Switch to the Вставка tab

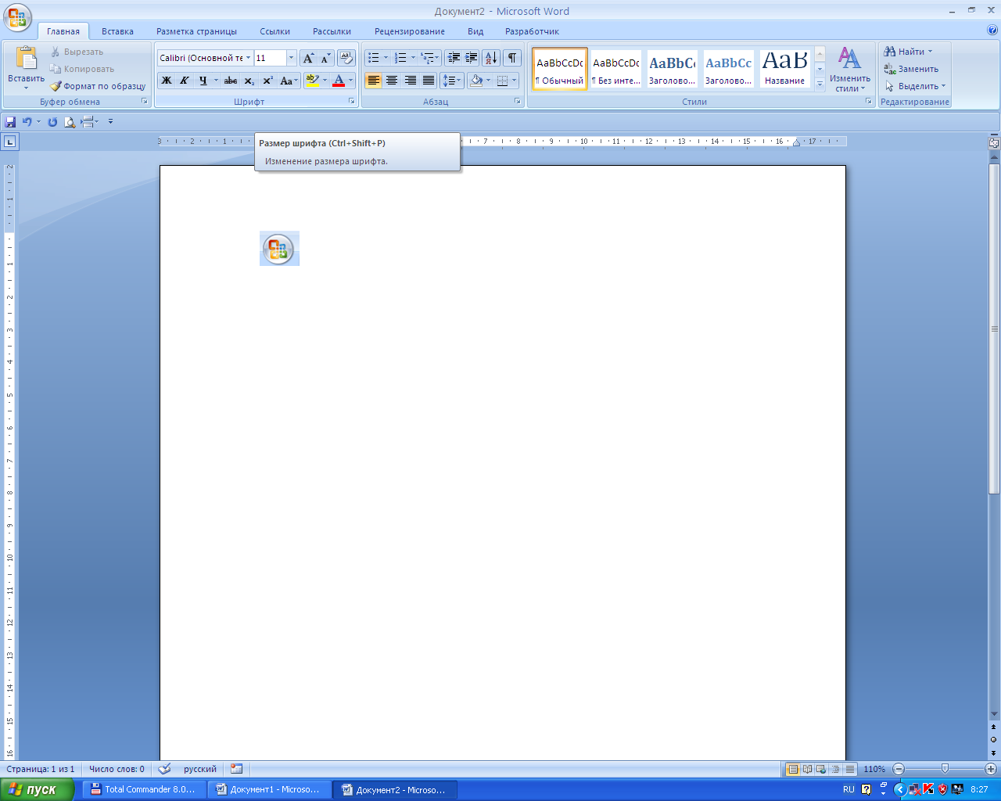click(x=117, y=31)
